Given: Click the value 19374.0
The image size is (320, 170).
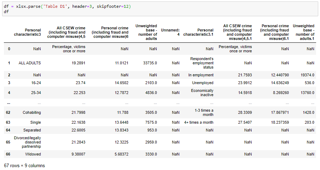Looking at the screenshot, I should [x=307, y=75].
